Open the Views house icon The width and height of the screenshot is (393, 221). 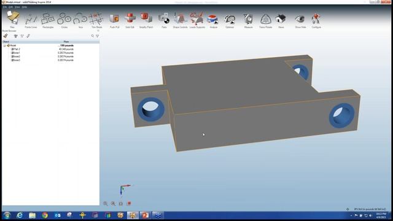(x=281, y=20)
